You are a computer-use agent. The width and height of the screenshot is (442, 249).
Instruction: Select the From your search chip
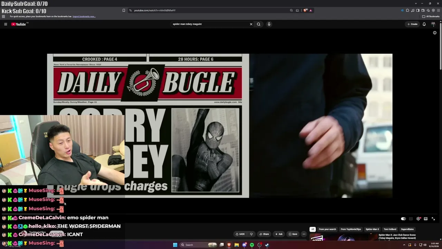[327, 229]
